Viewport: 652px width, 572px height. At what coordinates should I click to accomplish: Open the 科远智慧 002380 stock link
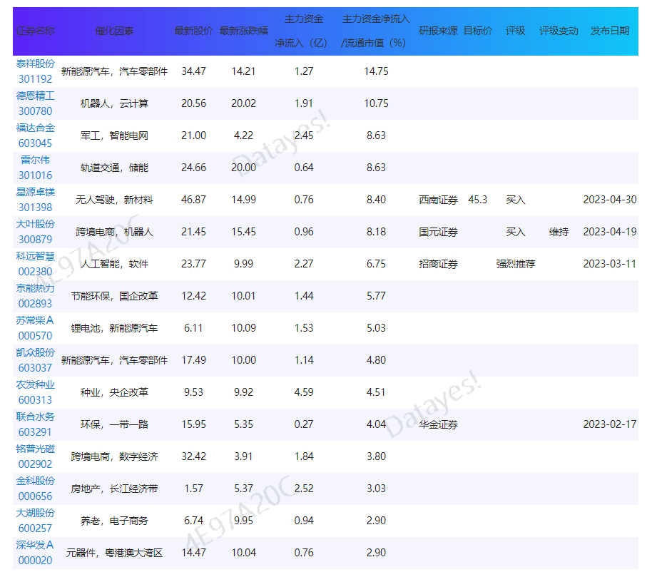pos(36,264)
